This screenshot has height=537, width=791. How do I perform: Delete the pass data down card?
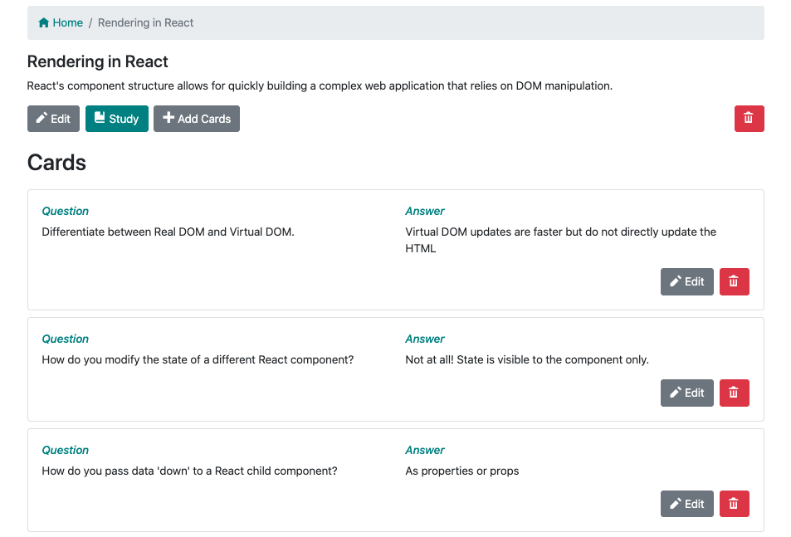pyautogui.click(x=734, y=504)
